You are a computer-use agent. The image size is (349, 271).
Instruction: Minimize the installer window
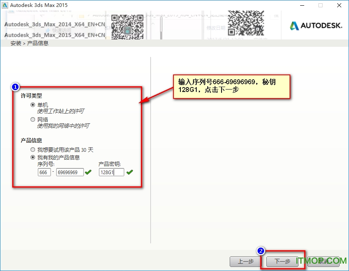tap(302, 5)
